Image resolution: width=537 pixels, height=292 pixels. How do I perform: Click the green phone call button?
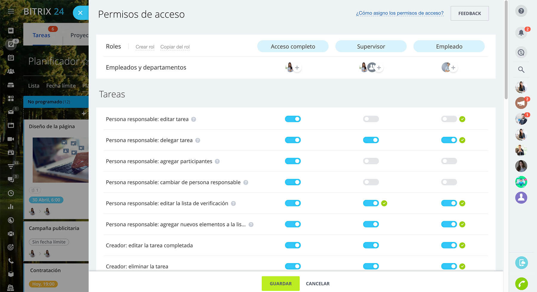click(521, 283)
